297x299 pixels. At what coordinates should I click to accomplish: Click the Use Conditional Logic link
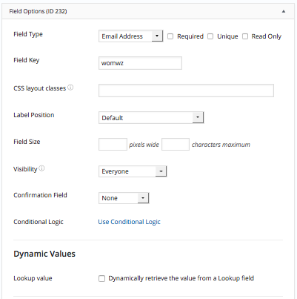(129, 222)
